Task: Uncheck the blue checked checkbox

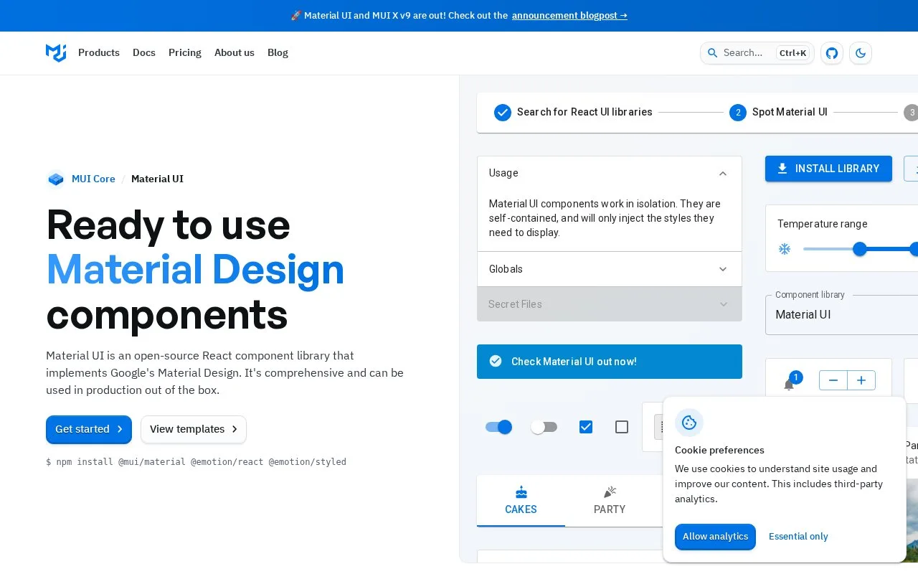Action: tap(586, 427)
